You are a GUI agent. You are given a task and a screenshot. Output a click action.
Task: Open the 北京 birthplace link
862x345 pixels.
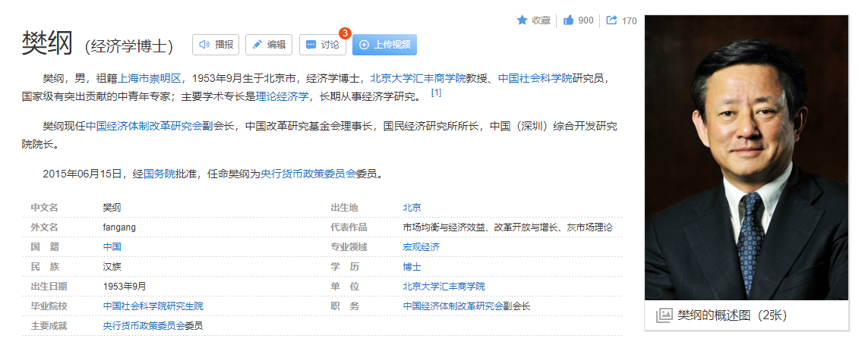pyautogui.click(x=412, y=208)
